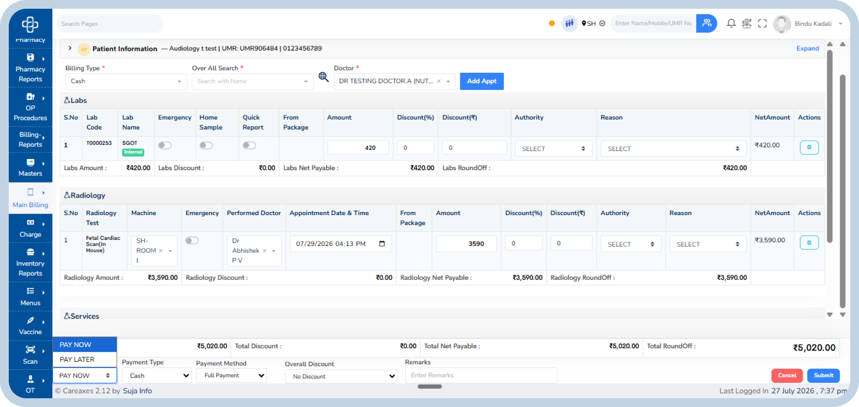Expand the Patient Information chevron
Image resolution: width=859 pixels, height=407 pixels.
pos(70,48)
